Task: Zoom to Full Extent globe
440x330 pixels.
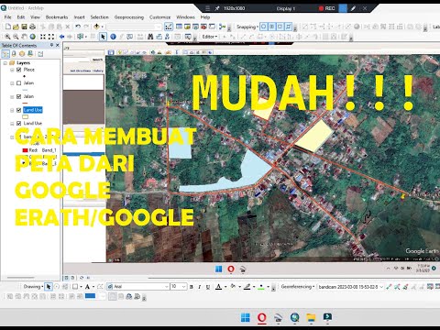Action: point(32,37)
